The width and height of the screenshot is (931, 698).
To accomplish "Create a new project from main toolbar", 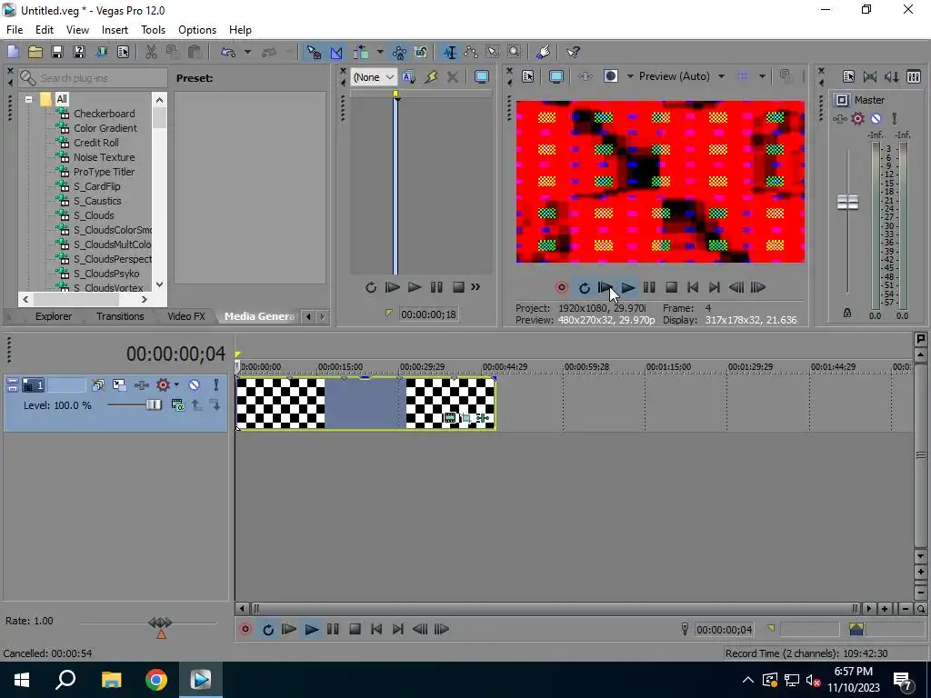I will pyautogui.click(x=13, y=52).
